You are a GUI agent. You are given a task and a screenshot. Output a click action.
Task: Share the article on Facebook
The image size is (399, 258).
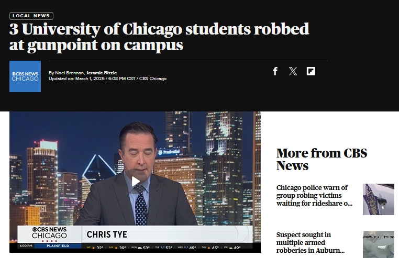click(x=275, y=71)
